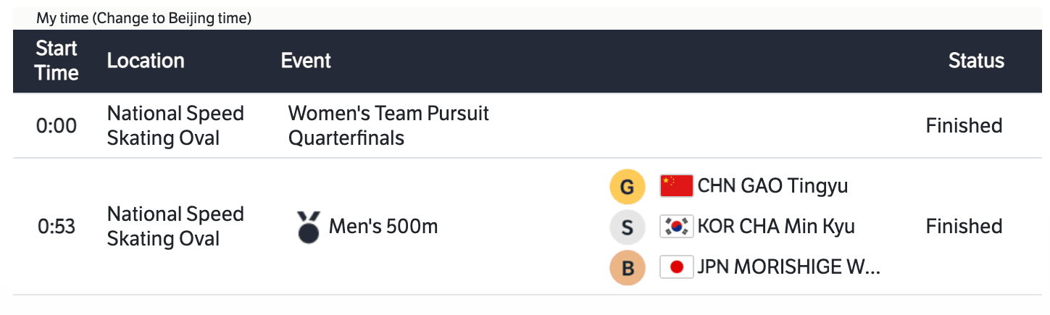Click the Location column header
The width and height of the screenshot is (1050, 315).
[146, 61]
